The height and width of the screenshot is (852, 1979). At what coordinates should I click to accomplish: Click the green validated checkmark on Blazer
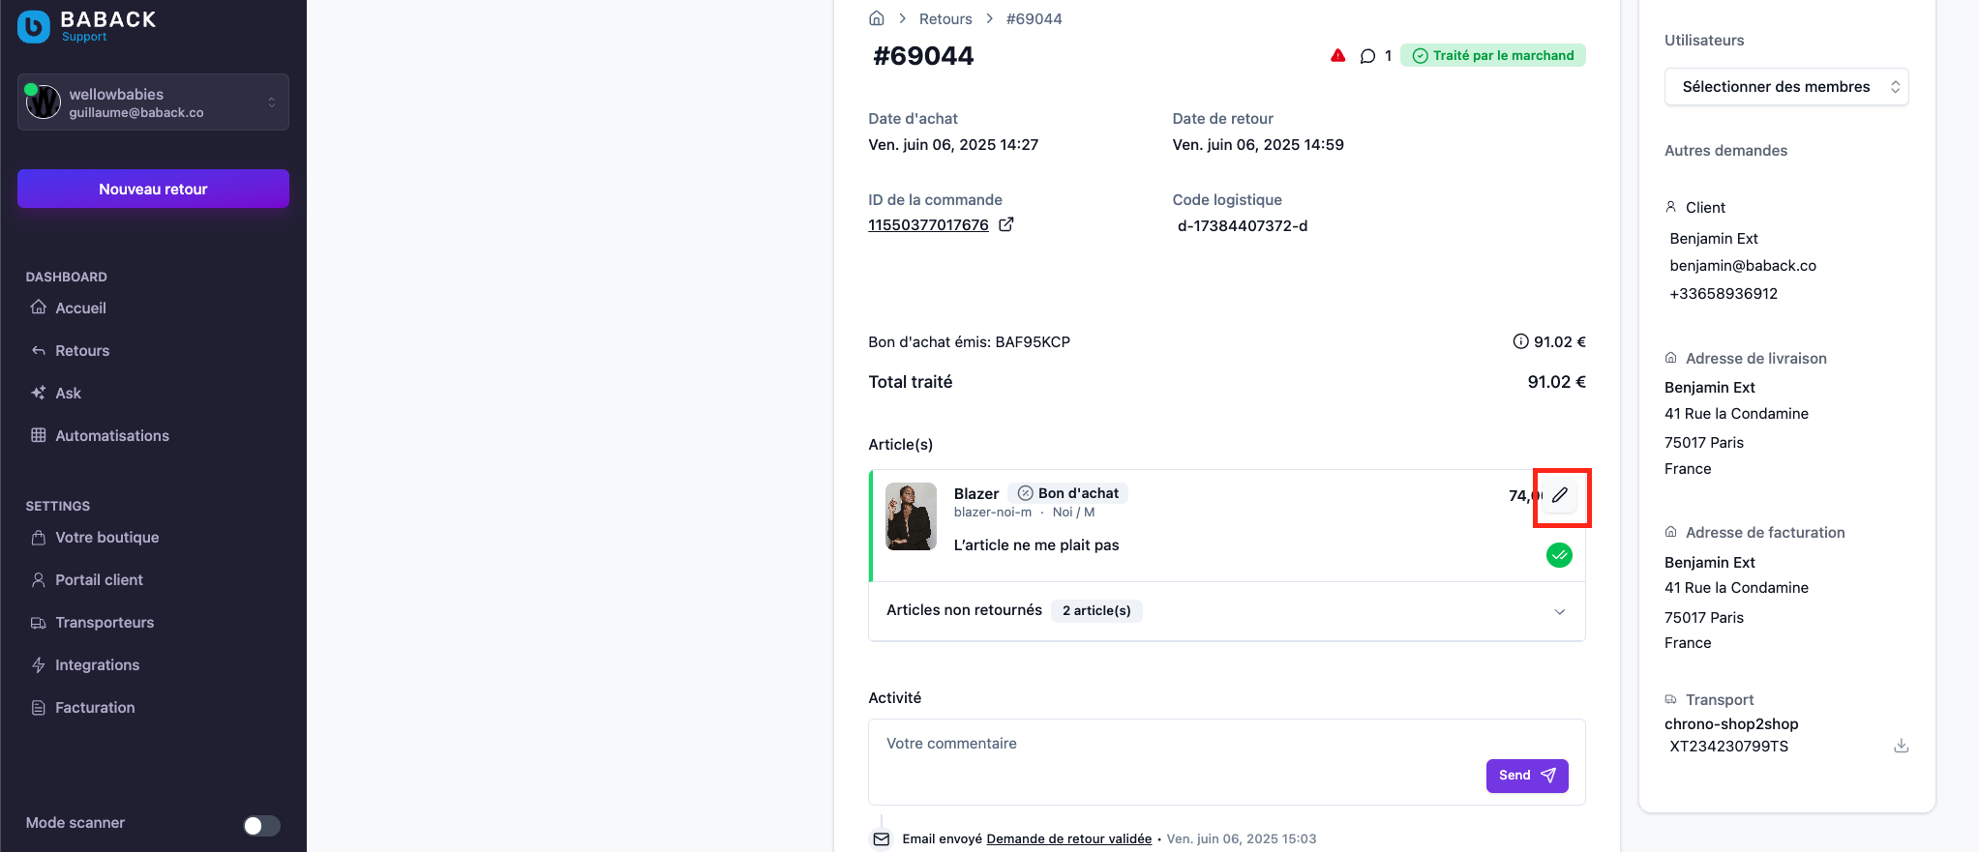tap(1559, 555)
